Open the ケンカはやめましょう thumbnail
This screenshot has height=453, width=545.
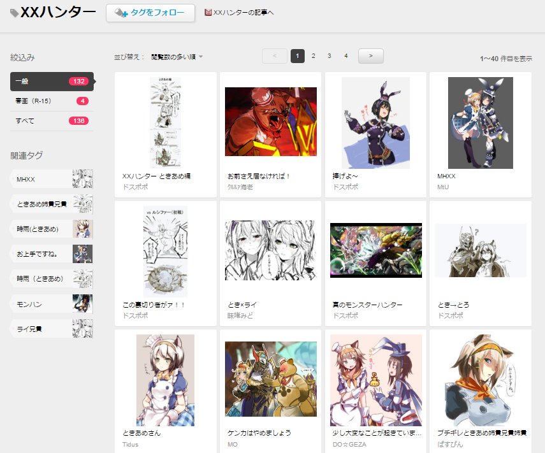click(271, 379)
